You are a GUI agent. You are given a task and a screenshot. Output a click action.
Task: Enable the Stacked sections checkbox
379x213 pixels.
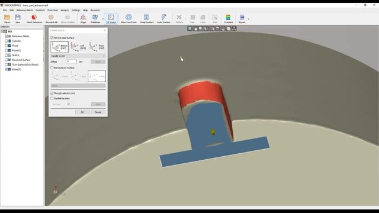click(x=52, y=99)
